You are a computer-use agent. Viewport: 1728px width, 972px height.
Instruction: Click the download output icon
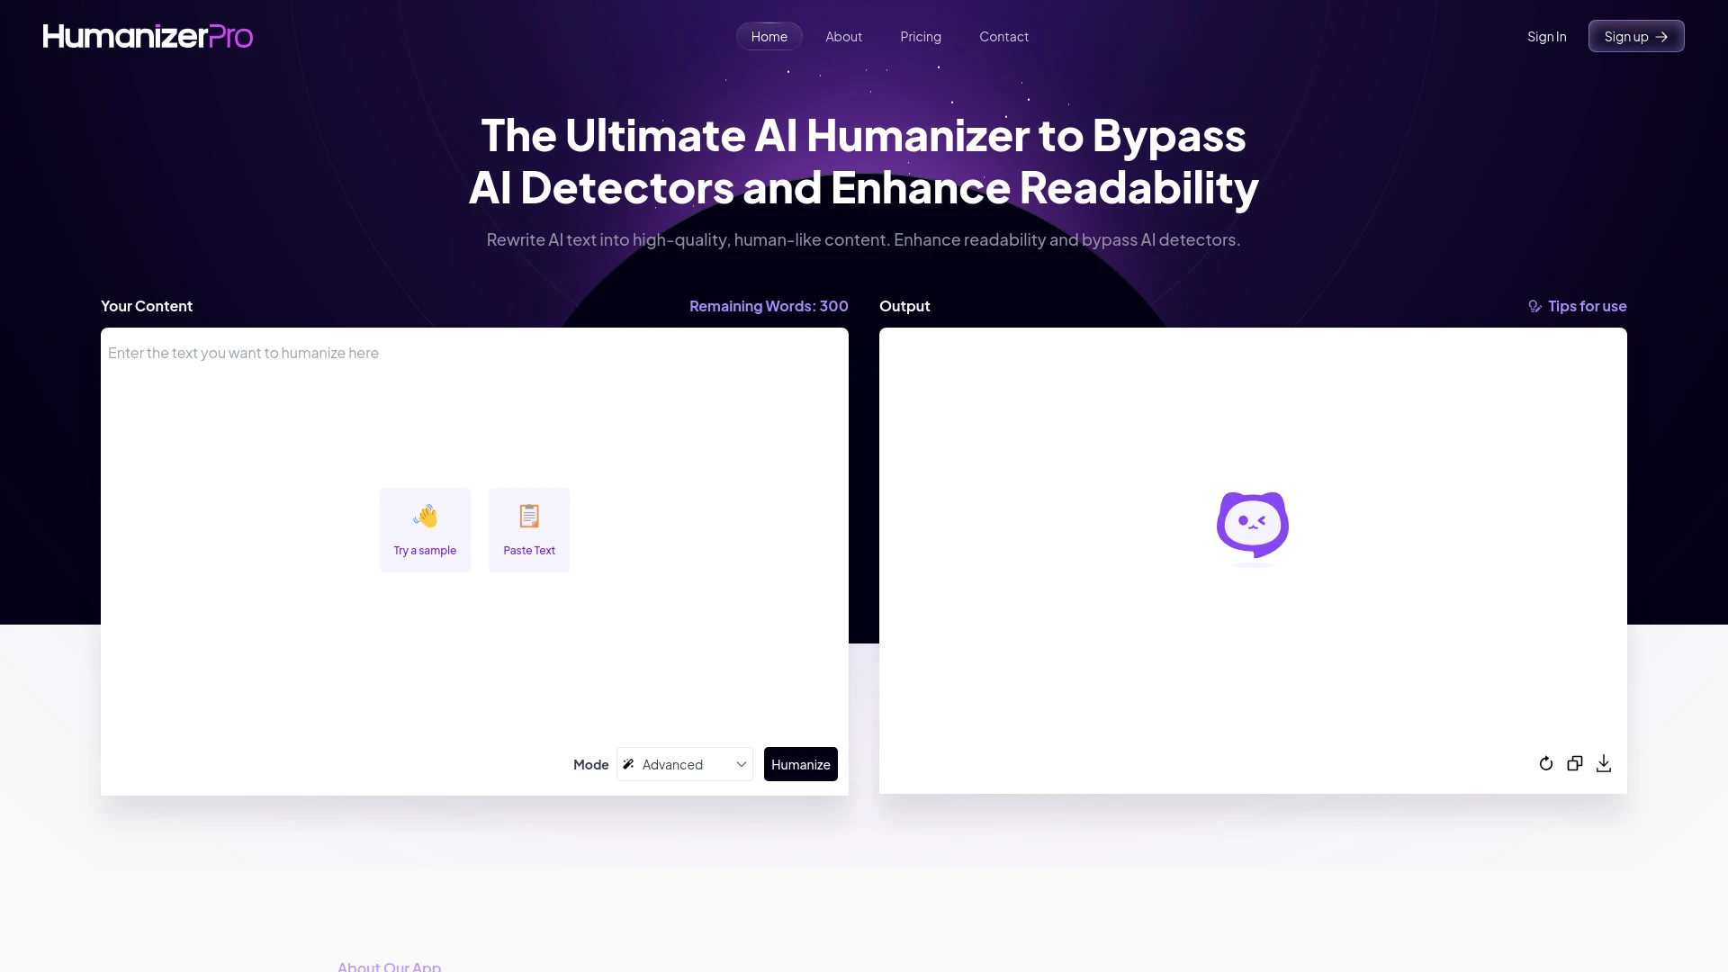click(x=1604, y=763)
